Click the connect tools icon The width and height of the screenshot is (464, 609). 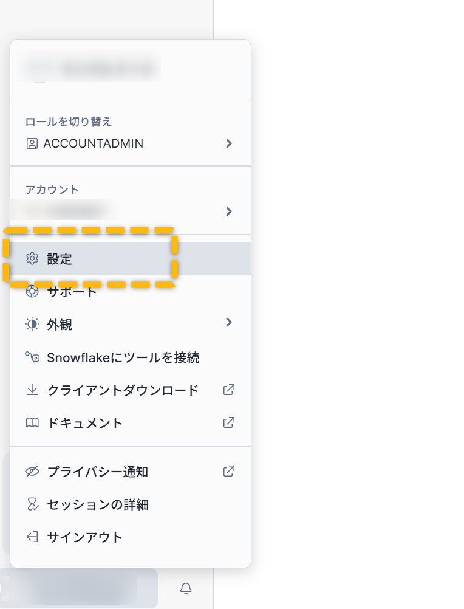click(32, 357)
